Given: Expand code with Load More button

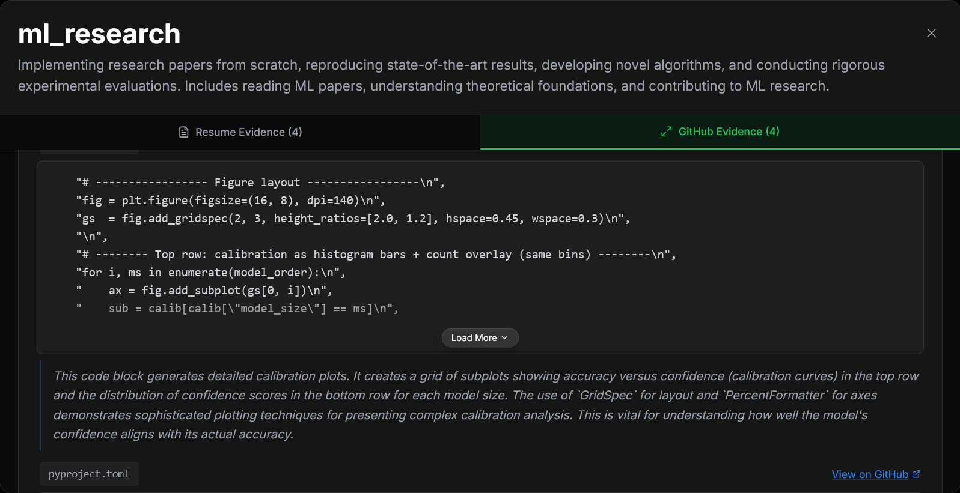Looking at the screenshot, I should click(480, 338).
